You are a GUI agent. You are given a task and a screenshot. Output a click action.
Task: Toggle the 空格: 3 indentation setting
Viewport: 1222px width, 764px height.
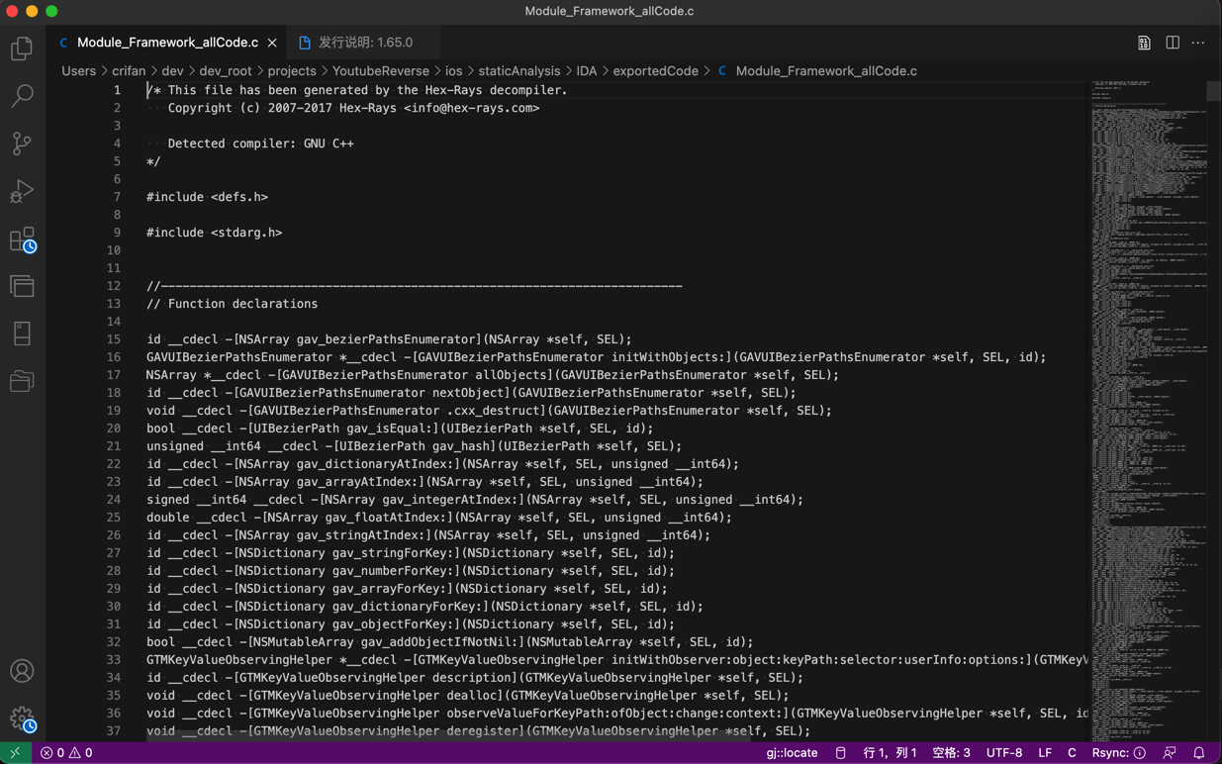[x=951, y=752]
